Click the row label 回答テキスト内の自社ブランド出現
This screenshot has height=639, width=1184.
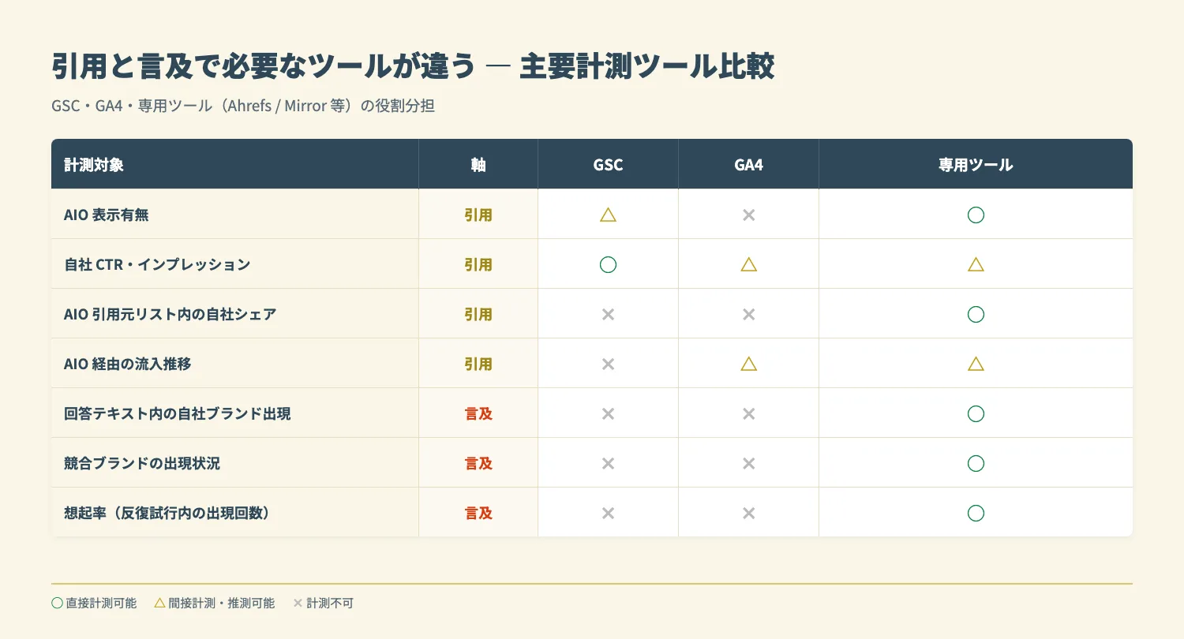coord(178,413)
